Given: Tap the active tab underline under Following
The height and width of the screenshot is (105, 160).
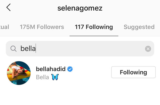Looking at the screenshot, I should 94,36.
